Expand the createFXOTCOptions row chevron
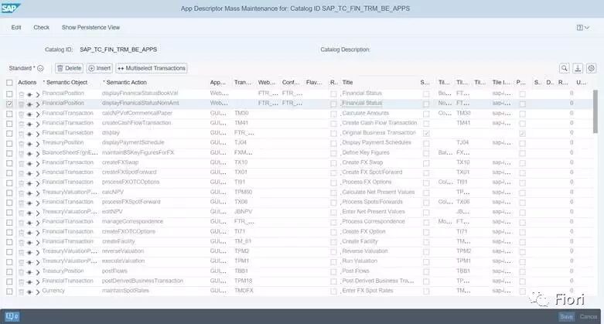This screenshot has width=604, height=324. (x=38, y=233)
